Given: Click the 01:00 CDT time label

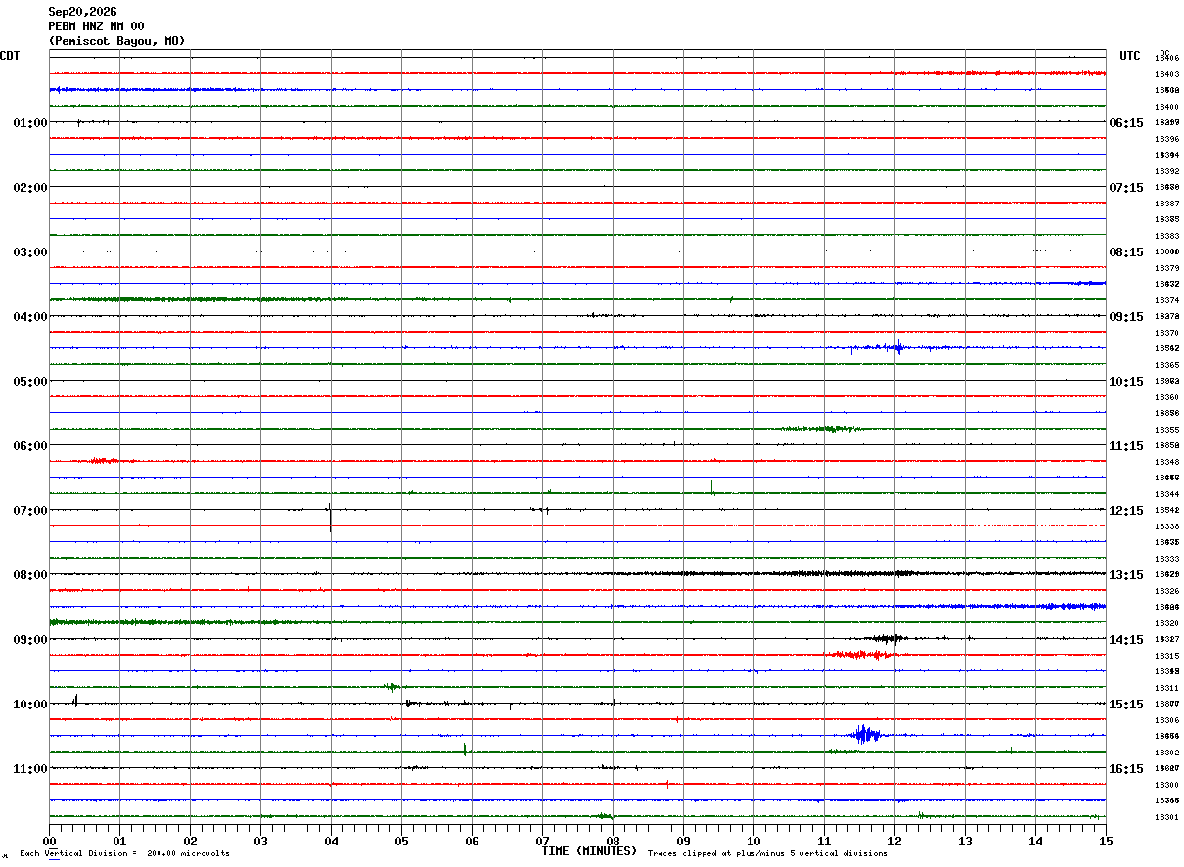Looking at the screenshot, I should 29,123.
